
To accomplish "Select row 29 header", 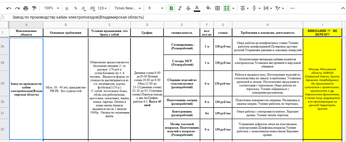I will 5,84.
